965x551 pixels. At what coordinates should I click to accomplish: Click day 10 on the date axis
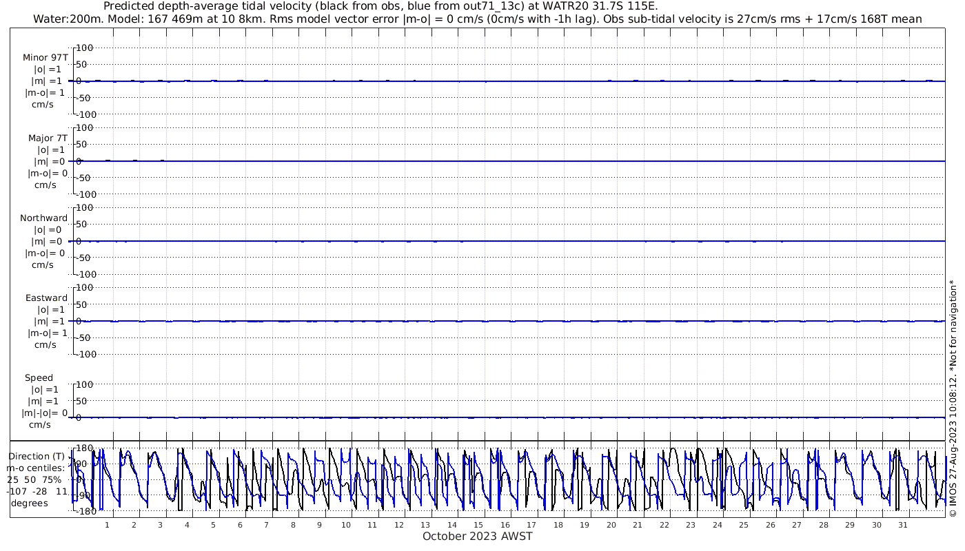point(345,525)
